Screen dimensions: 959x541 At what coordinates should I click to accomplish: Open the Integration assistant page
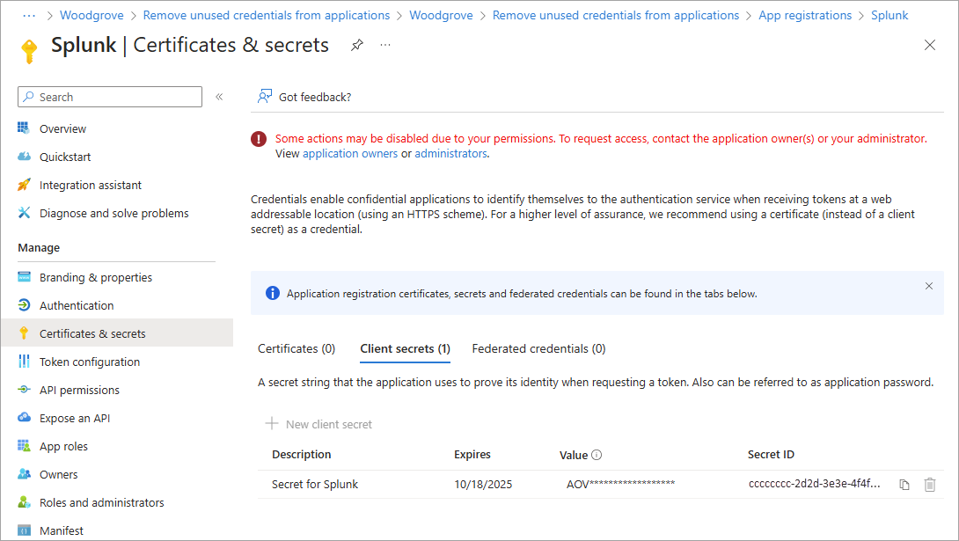point(90,185)
